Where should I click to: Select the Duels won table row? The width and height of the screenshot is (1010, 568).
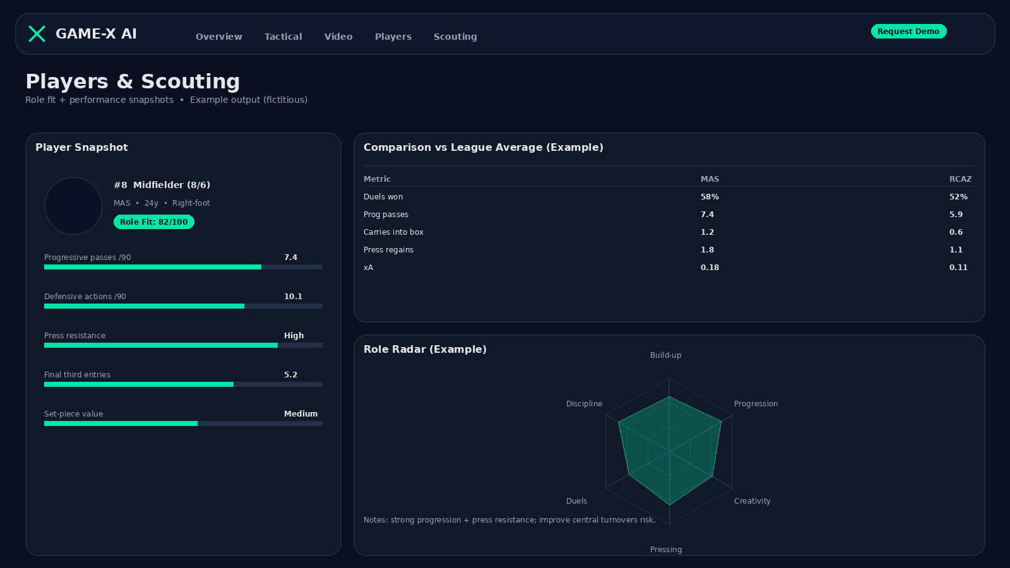click(x=668, y=197)
